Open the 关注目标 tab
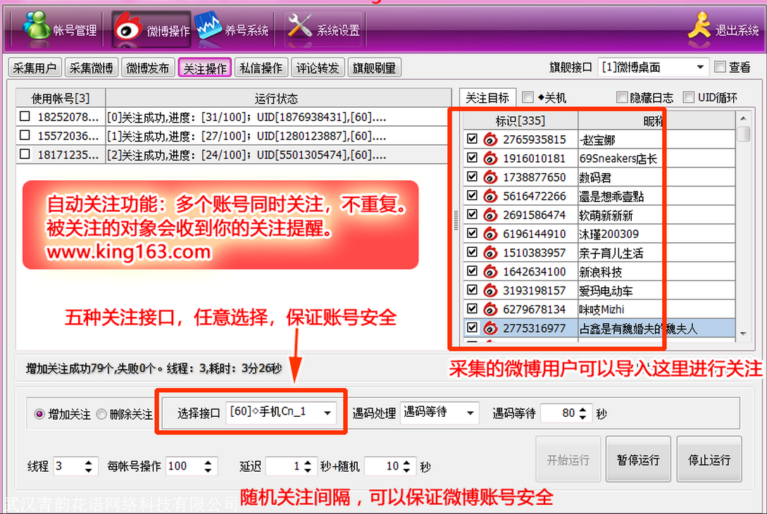 (x=487, y=98)
